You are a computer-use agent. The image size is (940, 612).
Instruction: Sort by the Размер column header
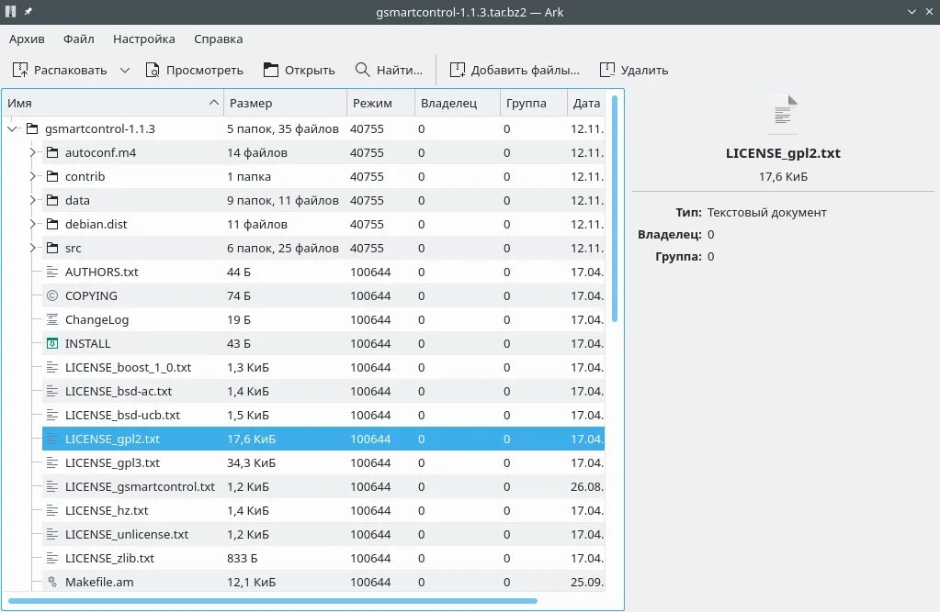click(286, 103)
